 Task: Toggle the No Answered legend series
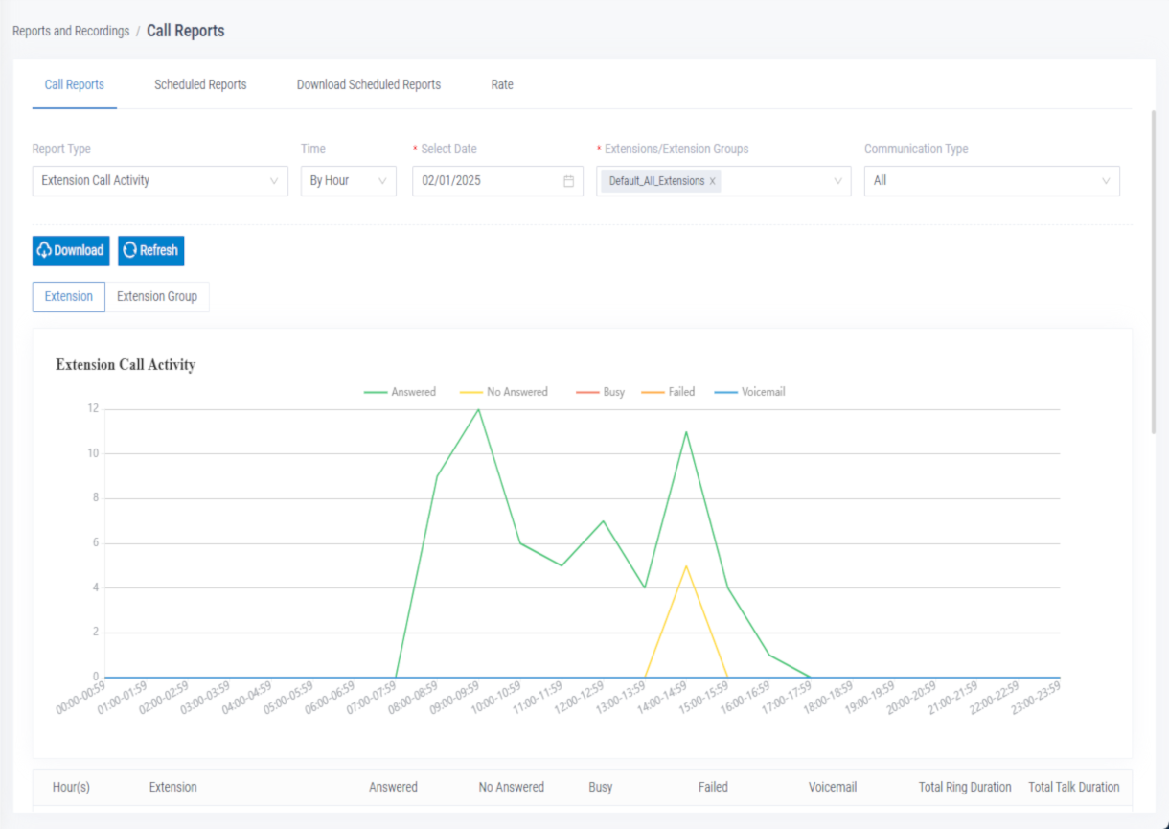tap(504, 392)
